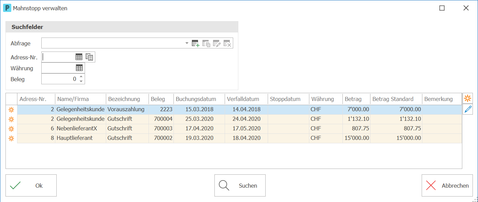Click the Beleg cell 700004

coord(161,119)
